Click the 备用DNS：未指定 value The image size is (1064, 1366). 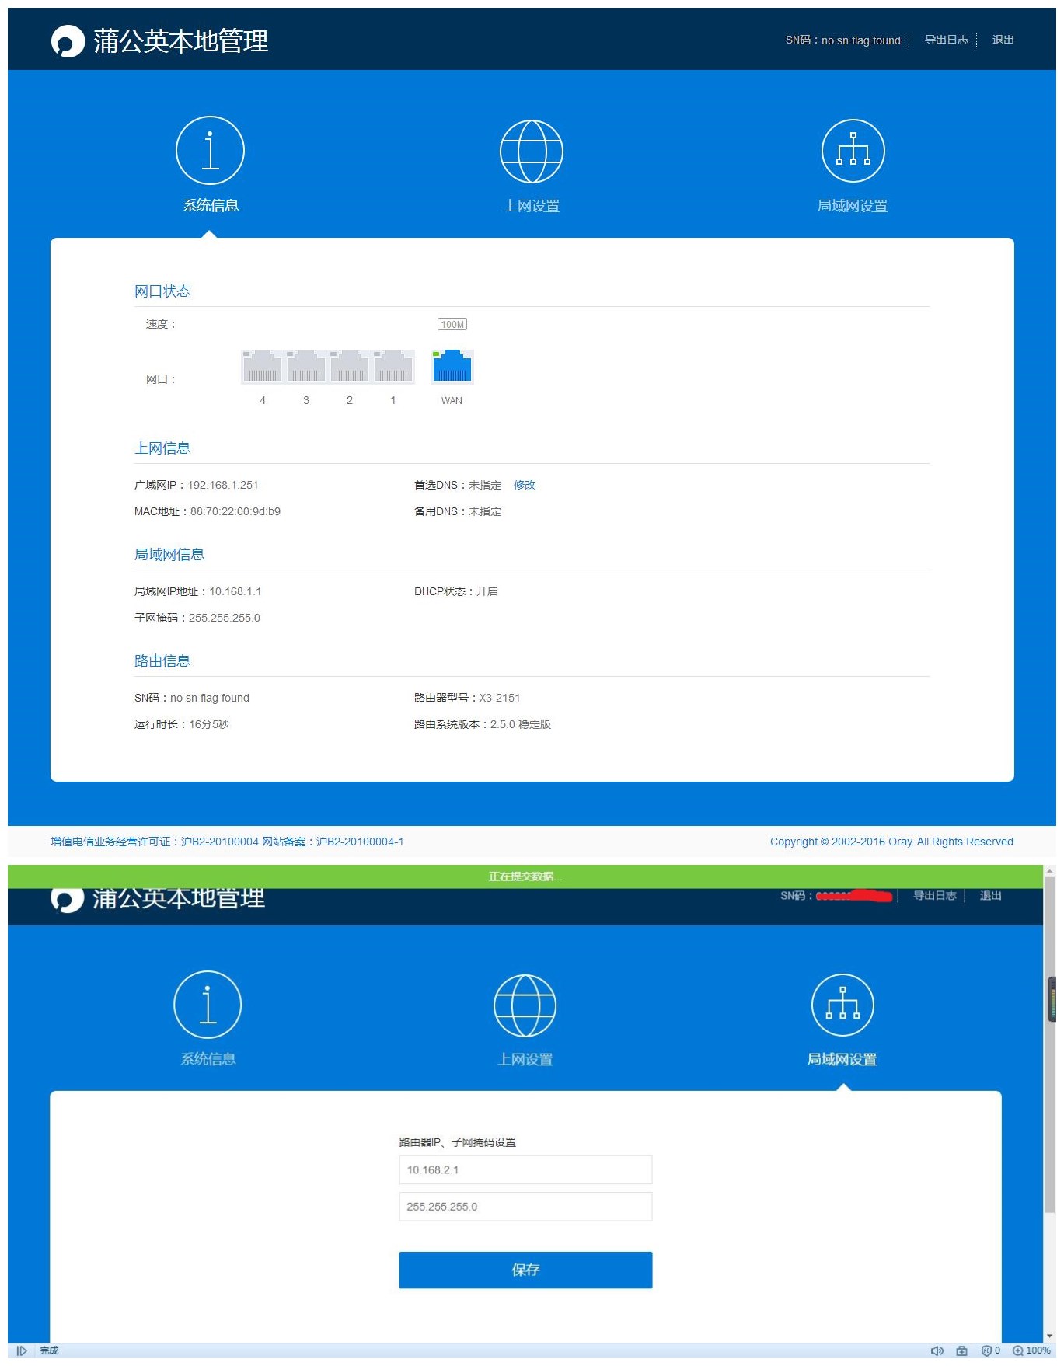(x=458, y=511)
